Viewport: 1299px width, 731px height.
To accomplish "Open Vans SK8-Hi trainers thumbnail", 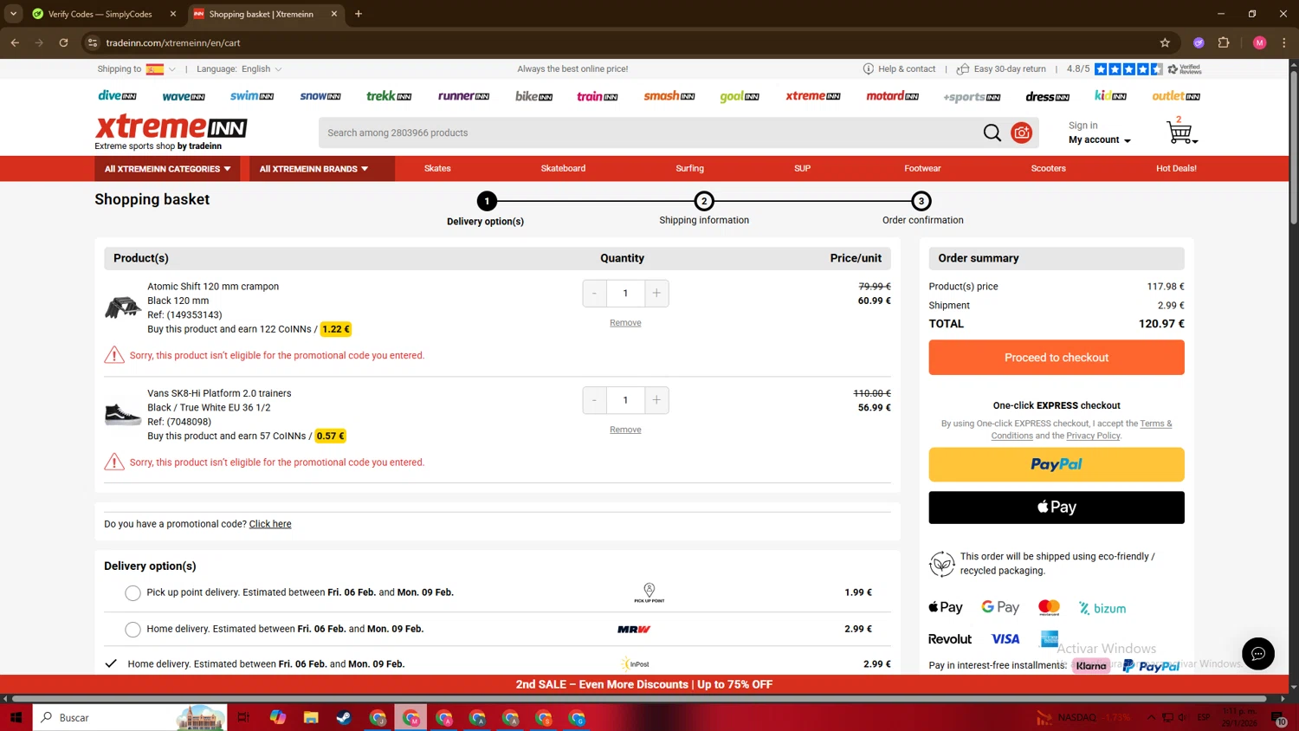I will (x=123, y=414).
